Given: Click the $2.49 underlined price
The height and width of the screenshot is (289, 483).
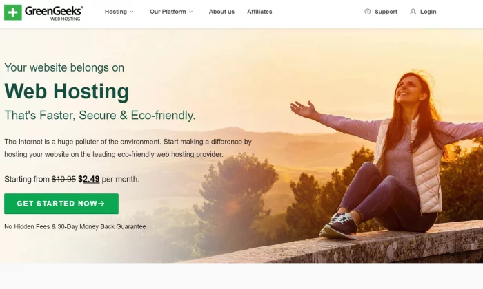Looking at the screenshot, I should 89,179.
